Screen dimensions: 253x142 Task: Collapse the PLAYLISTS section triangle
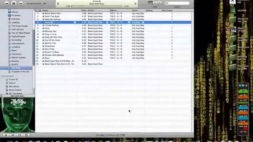coord(2,76)
